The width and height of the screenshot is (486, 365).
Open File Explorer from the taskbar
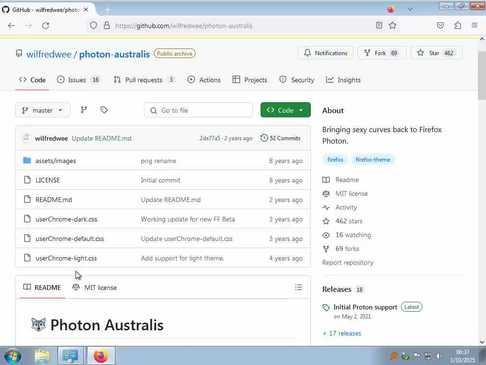pos(42,355)
